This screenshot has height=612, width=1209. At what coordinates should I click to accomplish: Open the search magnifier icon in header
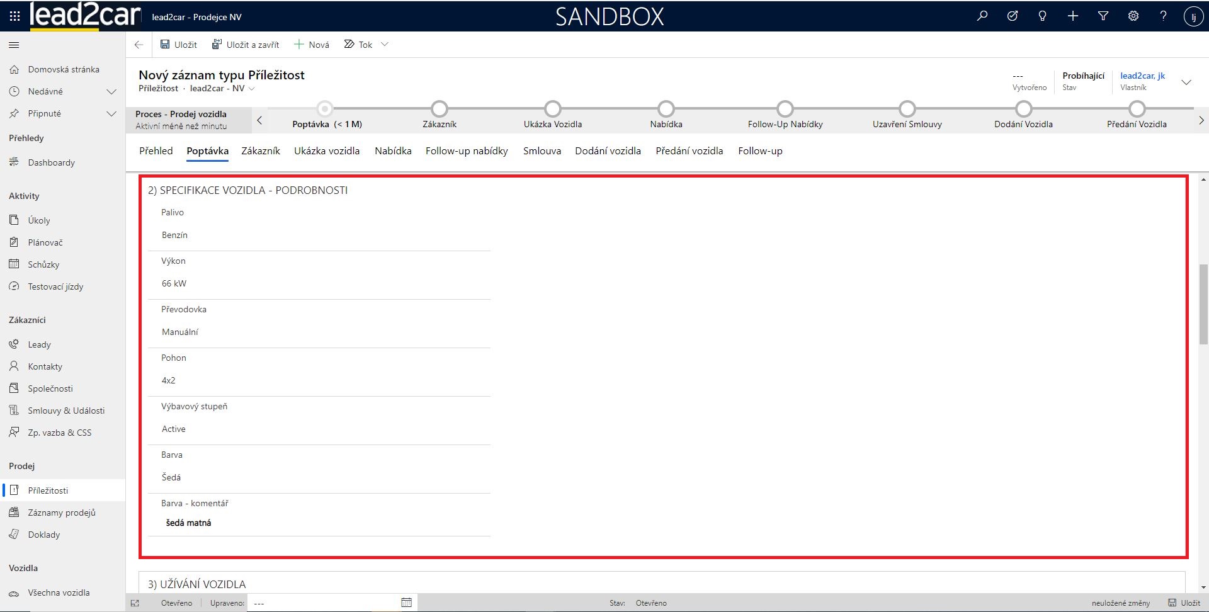tap(982, 16)
